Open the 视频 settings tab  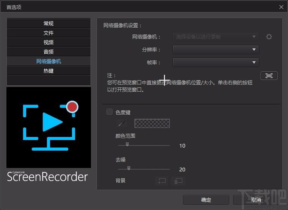[49, 42]
